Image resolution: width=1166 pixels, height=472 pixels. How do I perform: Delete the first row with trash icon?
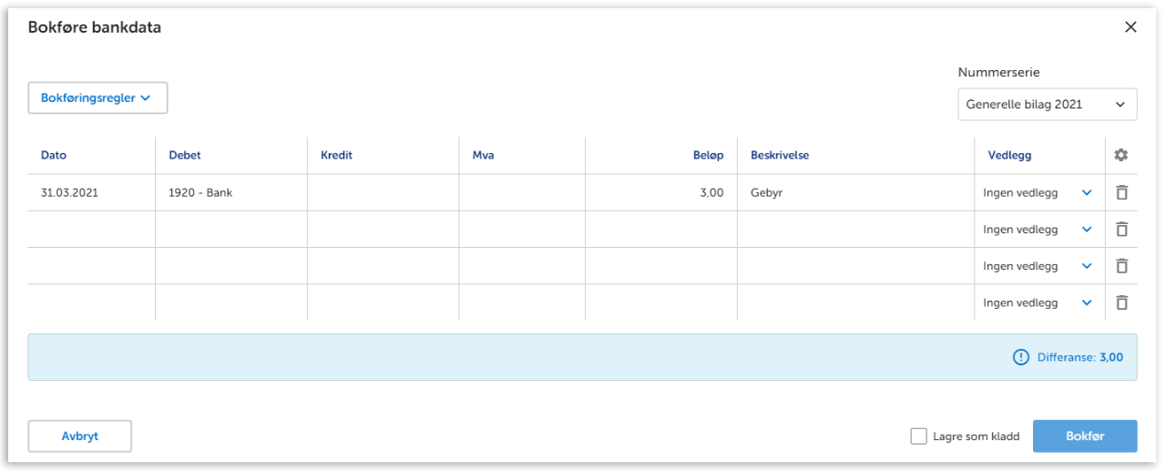coord(1121,193)
